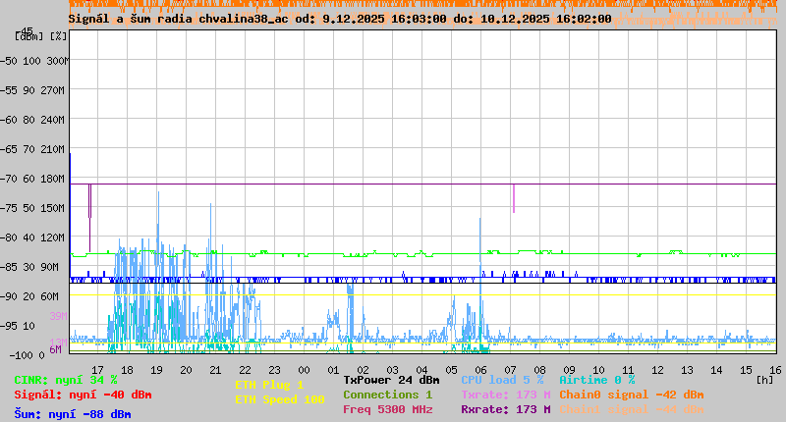Click the '-65 70 210M' y-axis label

coord(34,150)
